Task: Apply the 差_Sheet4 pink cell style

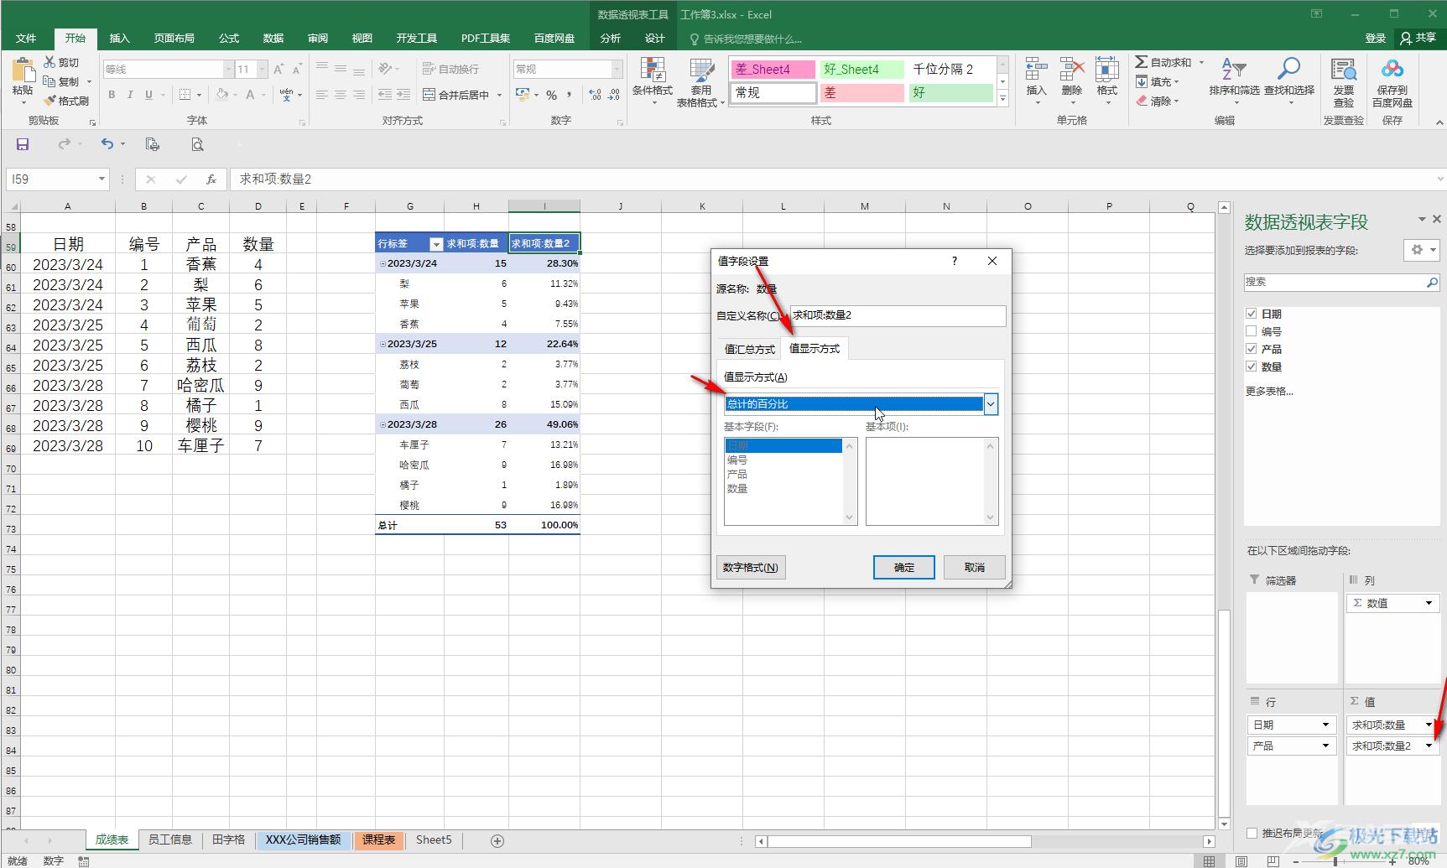Action: (773, 69)
